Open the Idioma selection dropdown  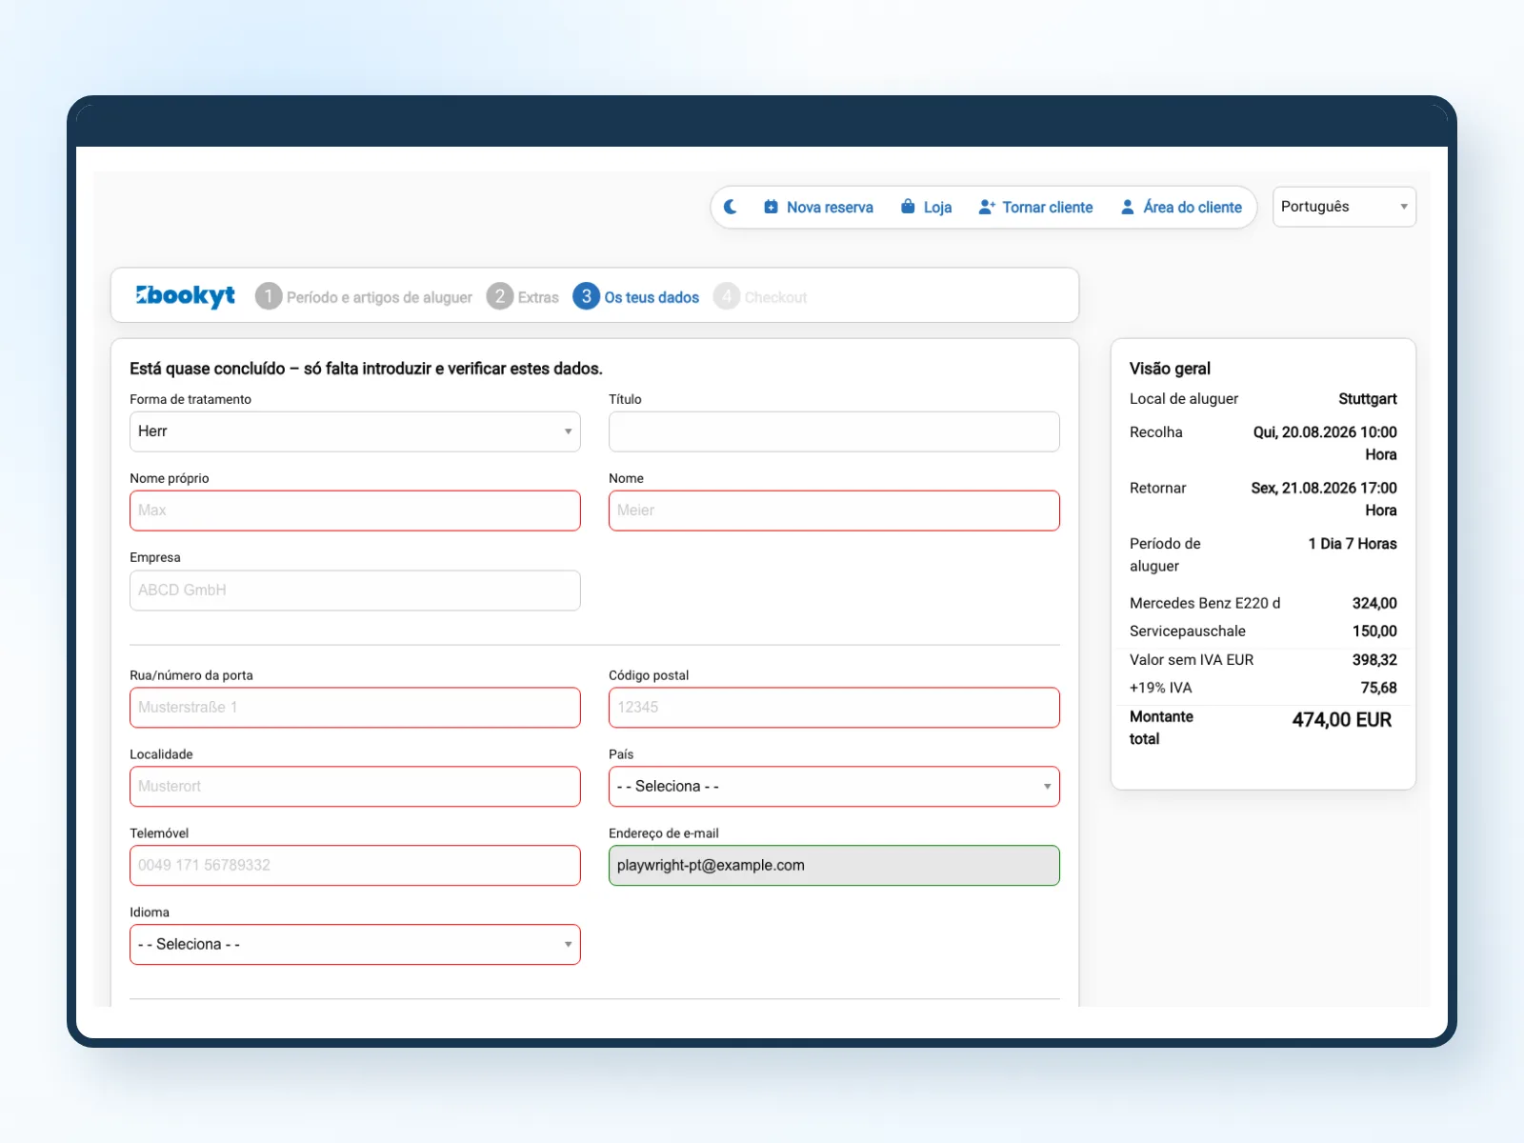pyautogui.click(x=355, y=945)
